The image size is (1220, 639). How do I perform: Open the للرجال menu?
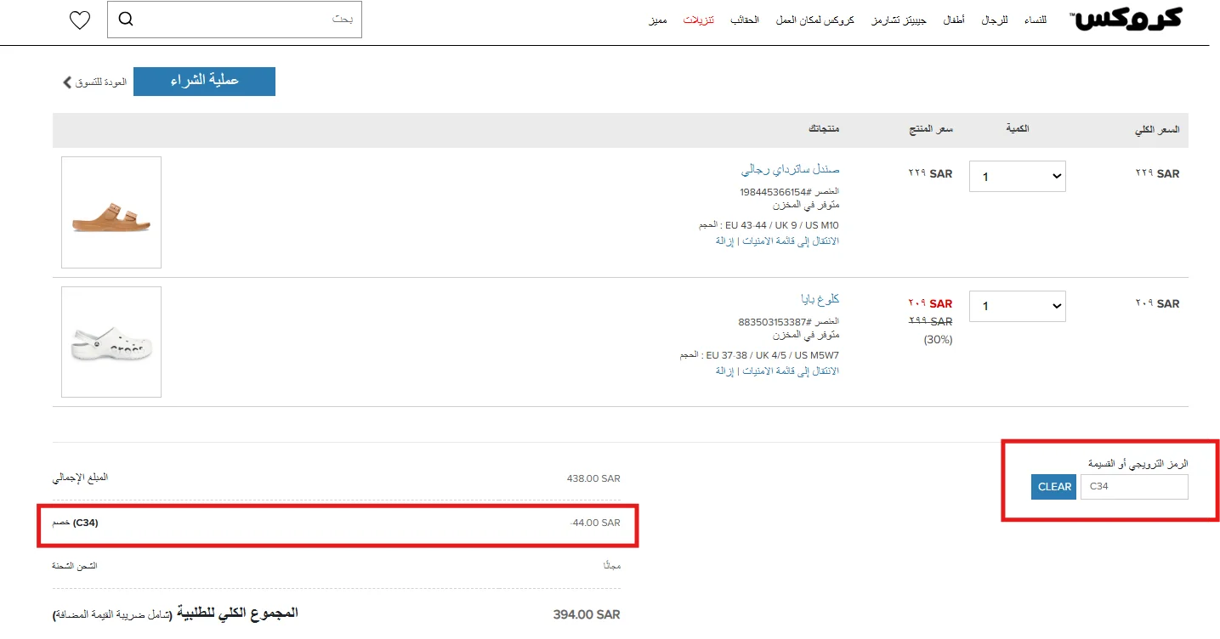(x=994, y=19)
